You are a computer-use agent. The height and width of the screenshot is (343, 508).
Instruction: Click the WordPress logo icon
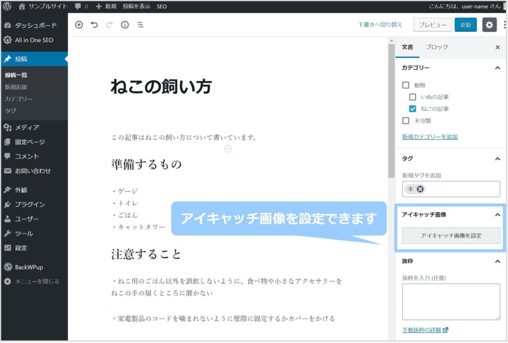(7, 6)
